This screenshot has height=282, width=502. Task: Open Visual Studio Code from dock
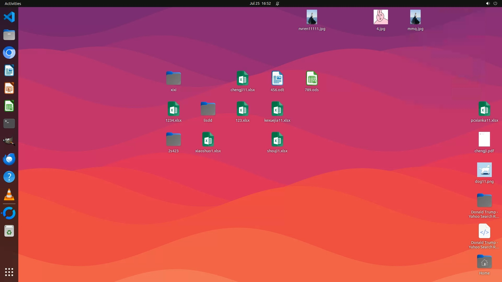pyautogui.click(x=9, y=17)
